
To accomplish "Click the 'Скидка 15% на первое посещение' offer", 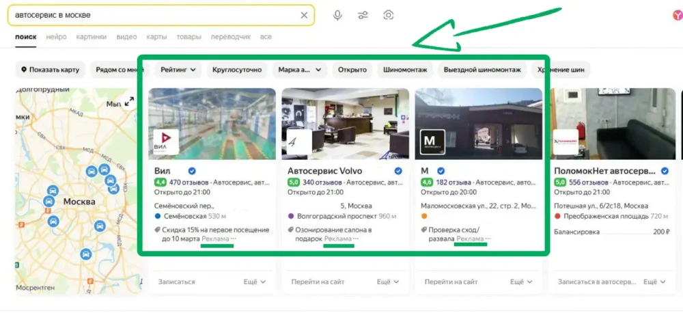I will point(211,234).
